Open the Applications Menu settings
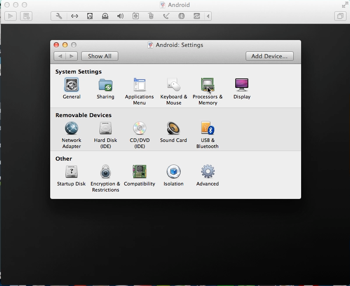The width and height of the screenshot is (350, 286). coord(139,91)
